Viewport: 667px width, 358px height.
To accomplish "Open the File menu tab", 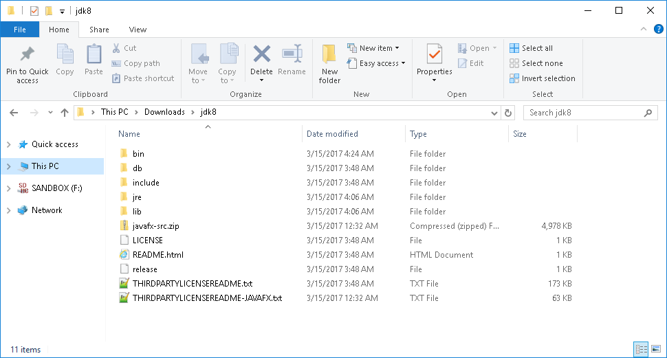I will 19,30.
